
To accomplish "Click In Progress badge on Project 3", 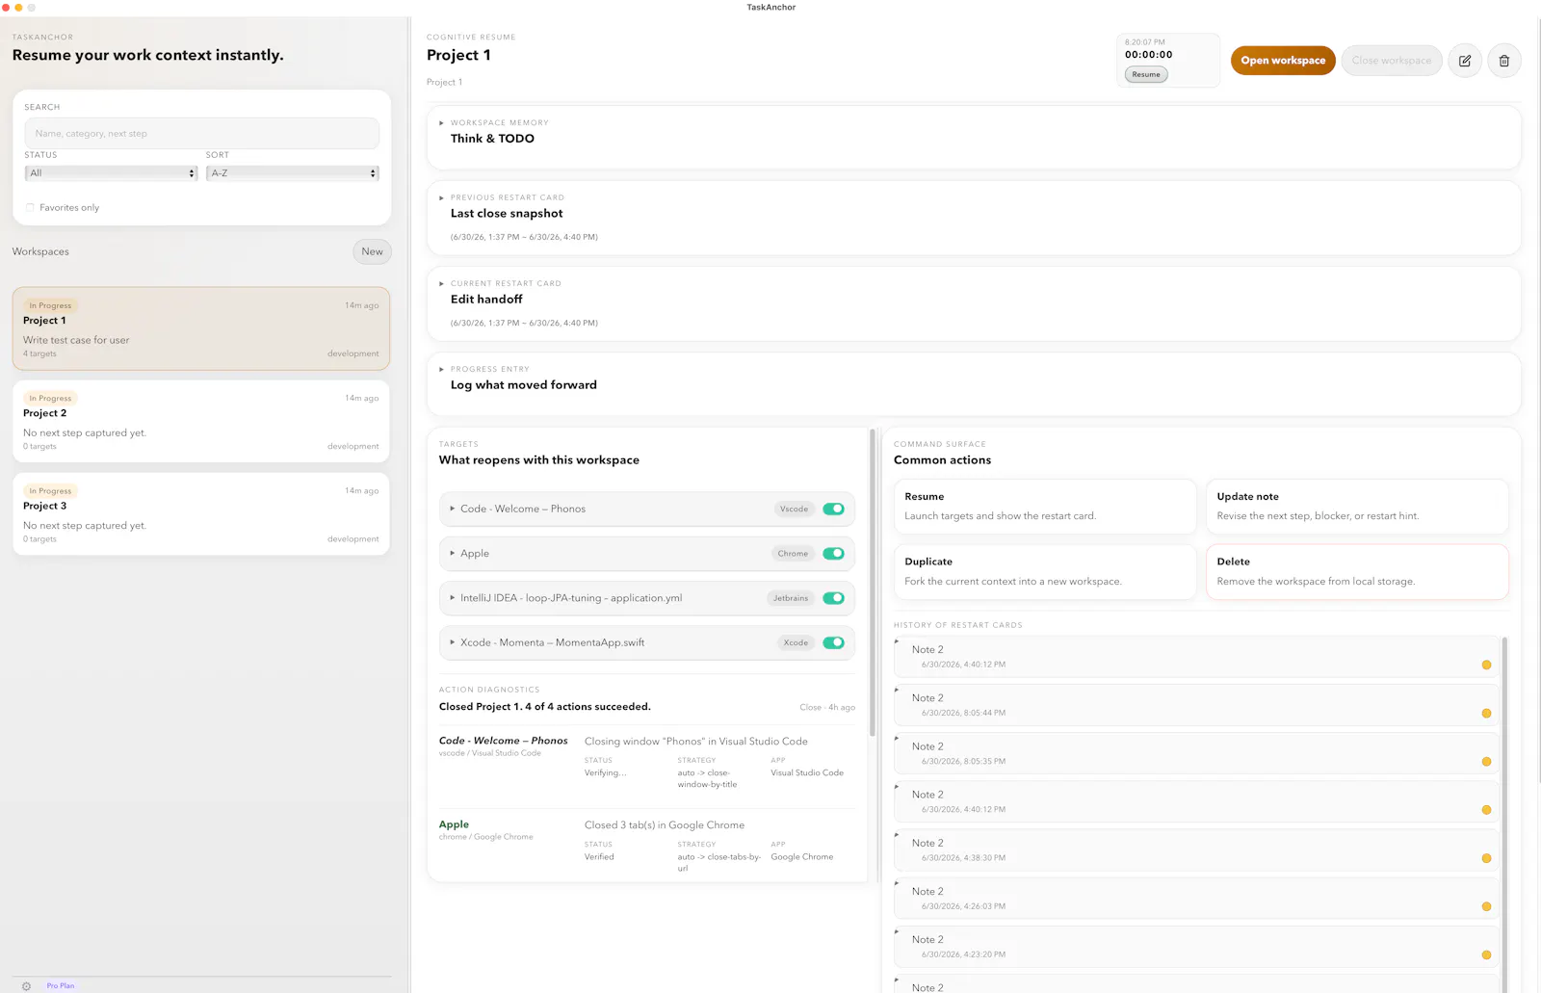I will [50, 491].
